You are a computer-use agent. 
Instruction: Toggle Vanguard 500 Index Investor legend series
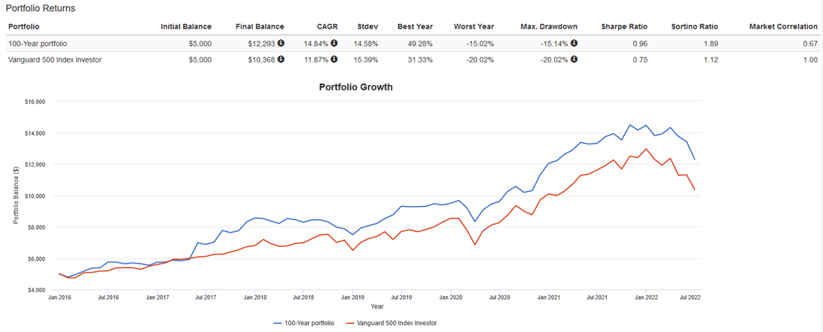click(391, 323)
